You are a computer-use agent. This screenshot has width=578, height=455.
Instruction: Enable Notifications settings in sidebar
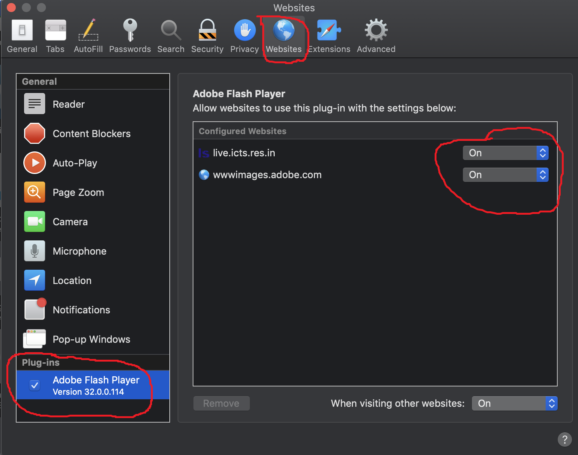(34, 309)
